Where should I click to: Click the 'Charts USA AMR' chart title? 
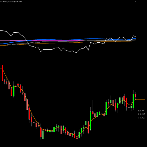(15, 2)
